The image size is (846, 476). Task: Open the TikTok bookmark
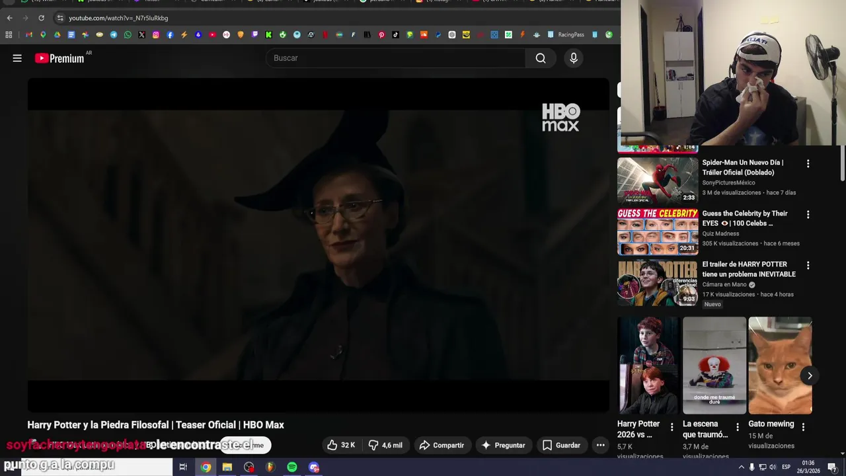tap(395, 34)
